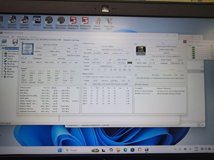
Task: Expand the Порти tree node
Action: (x=2, y=74)
